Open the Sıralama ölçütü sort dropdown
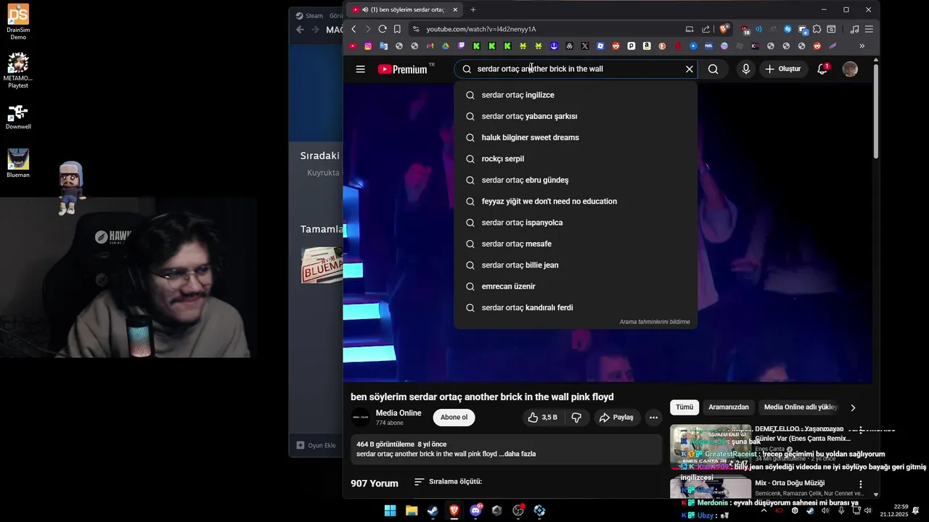Screen dimensions: 929x522 (x=448, y=482)
